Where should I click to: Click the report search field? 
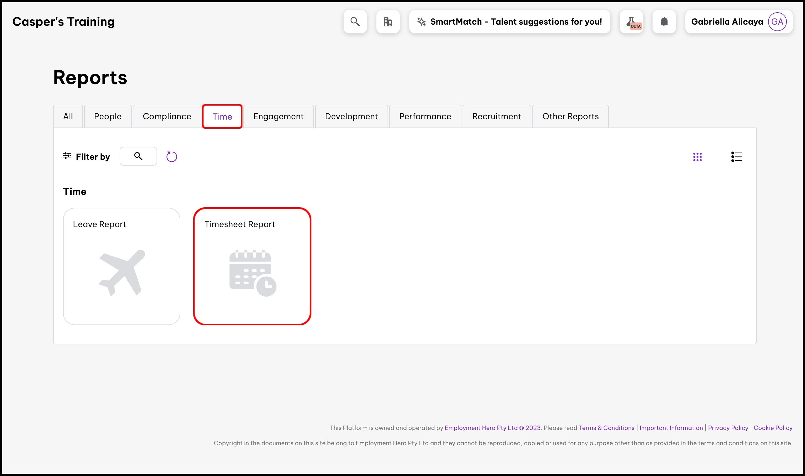pos(138,156)
